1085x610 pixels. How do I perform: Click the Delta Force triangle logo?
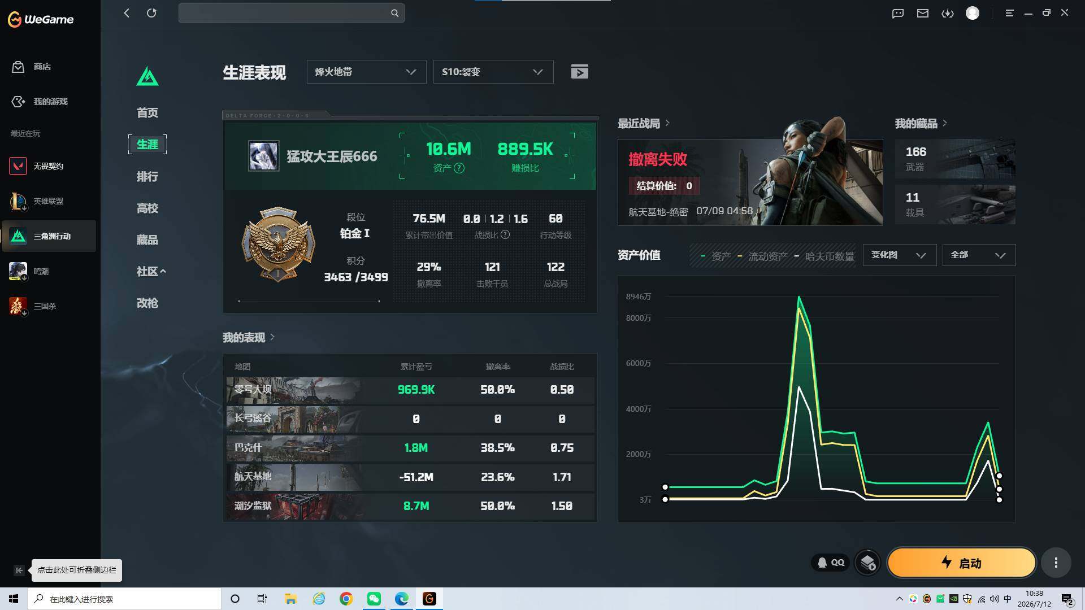[147, 76]
